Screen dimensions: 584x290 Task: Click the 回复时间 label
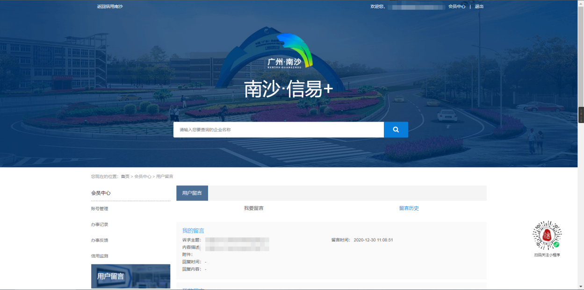191,262
